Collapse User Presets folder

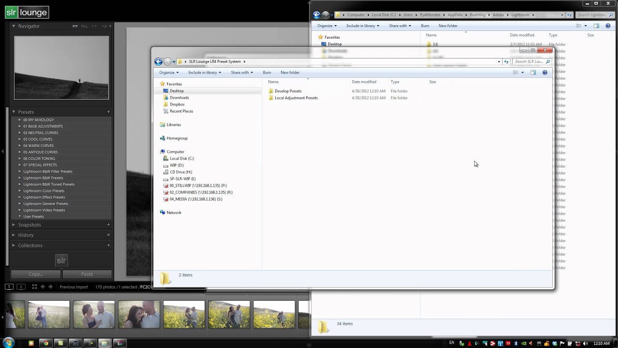20,217
